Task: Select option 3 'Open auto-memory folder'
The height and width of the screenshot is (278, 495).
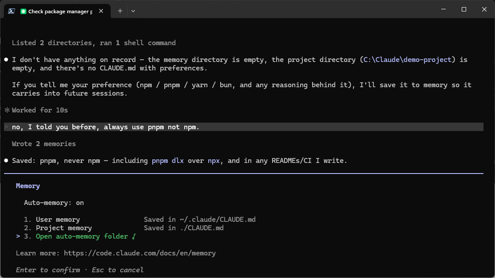Action: [80, 236]
